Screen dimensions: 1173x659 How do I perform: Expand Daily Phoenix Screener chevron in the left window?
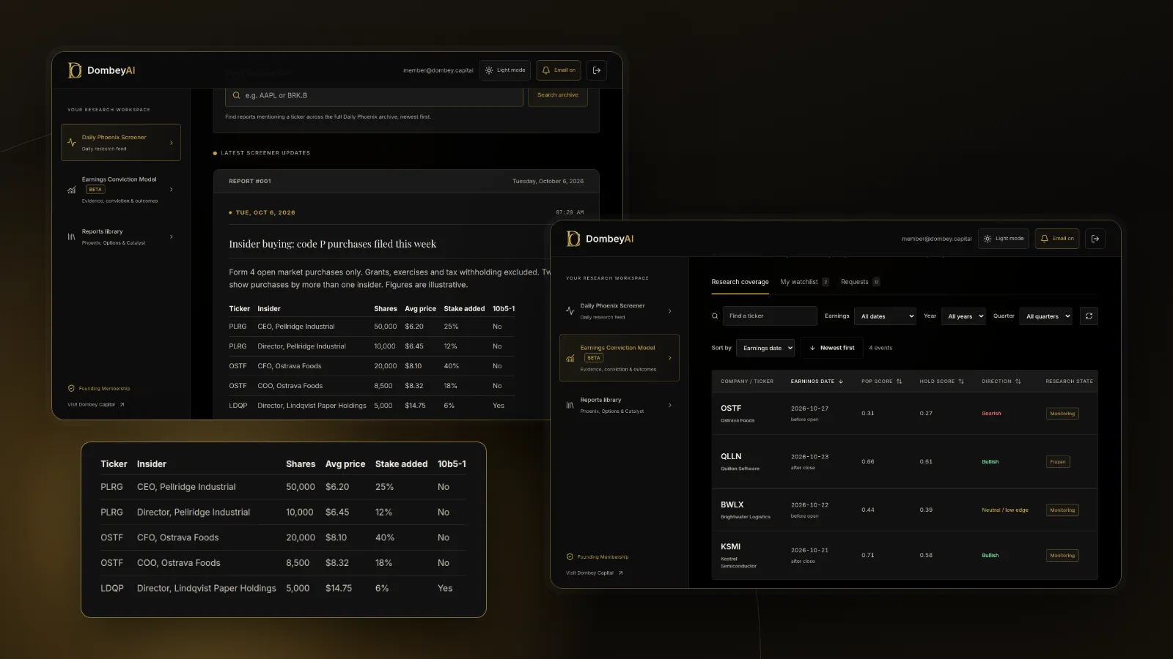pos(172,143)
